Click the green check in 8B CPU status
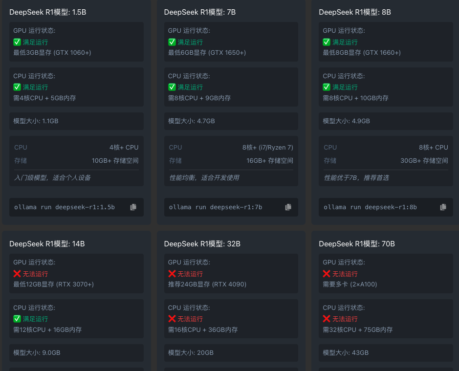The image size is (459, 371). (327, 87)
